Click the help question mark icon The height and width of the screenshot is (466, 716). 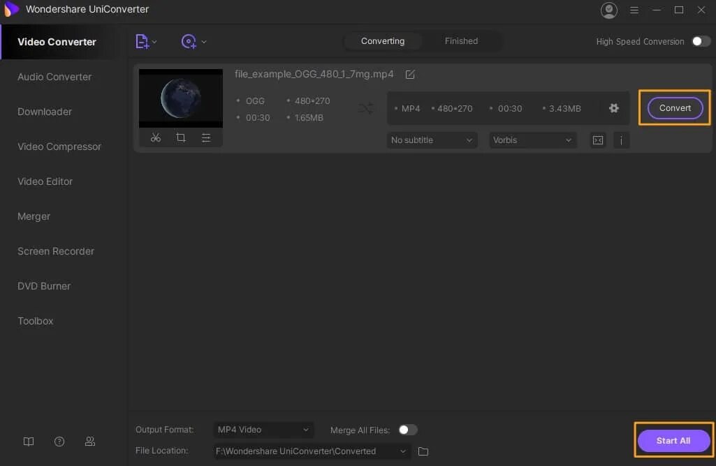pyautogui.click(x=59, y=442)
